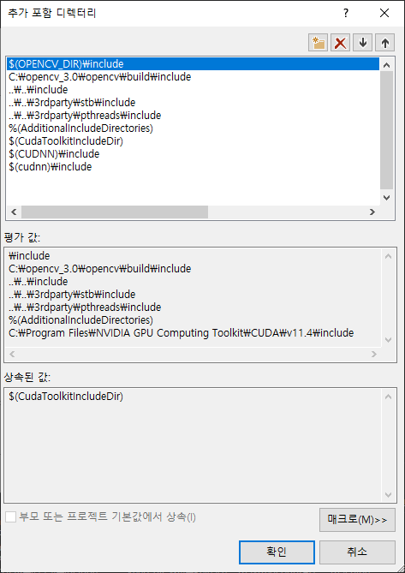Viewport: 405px width, 573px height.
Task: Click scroll up arrow of edit list
Action: coord(387,65)
